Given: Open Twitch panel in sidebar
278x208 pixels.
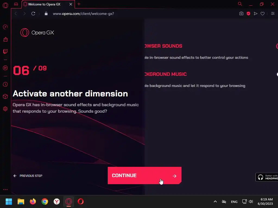Looking at the screenshot, I should click(x=5, y=51).
